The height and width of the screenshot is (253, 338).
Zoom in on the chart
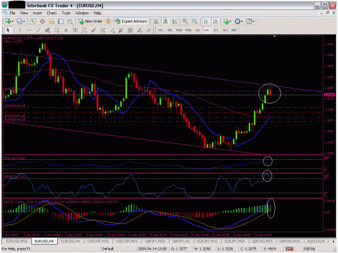[x=185, y=21]
